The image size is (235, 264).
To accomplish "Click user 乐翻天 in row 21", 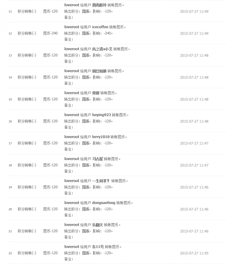I will (98, 225).
